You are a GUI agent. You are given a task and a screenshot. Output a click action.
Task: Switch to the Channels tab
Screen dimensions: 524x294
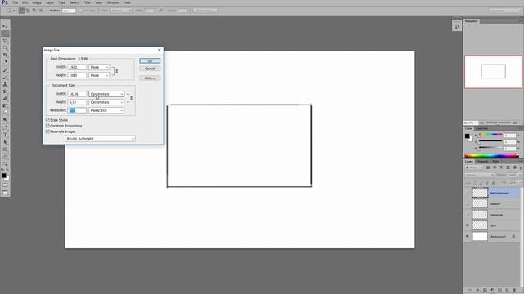(x=482, y=162)
